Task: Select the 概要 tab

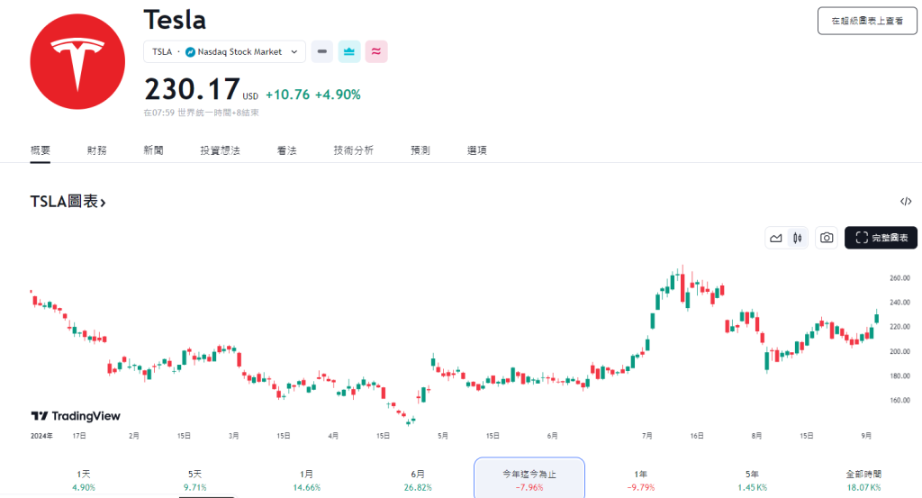Action: tap(41, 150)
